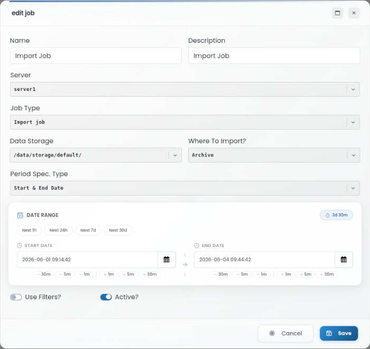Screen dimensions: 370x349
Task: Subtract 1m from start date
Action: pos(85,274)
